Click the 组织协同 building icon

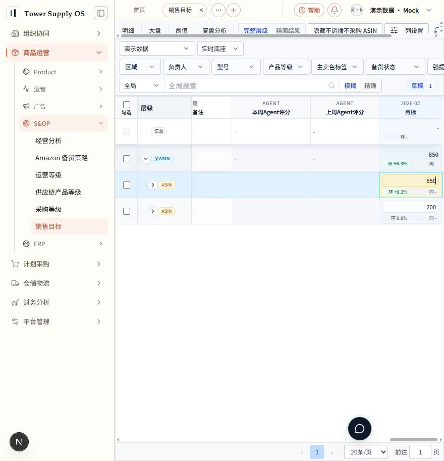[15, 33]
